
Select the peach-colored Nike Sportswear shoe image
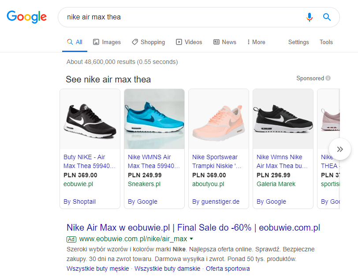click(219, 119)
